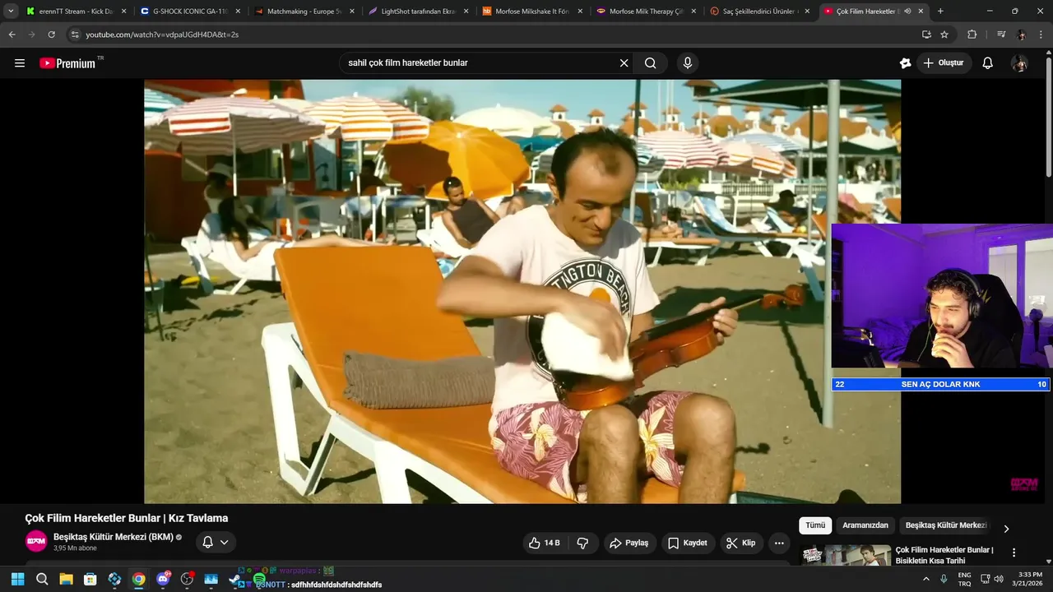
Task: Open the playful shape icon beside Oluştur
Action: pos(906,63)
